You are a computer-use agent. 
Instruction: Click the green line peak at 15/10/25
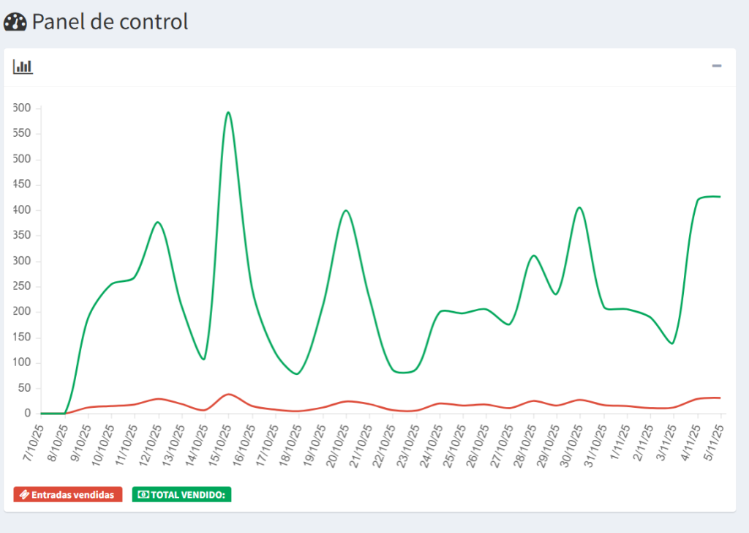click(228, 112)
